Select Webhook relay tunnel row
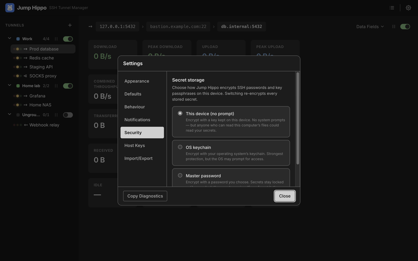Viewport: 418px width, 261px height. pyautogui.click(x=43, y=125)
